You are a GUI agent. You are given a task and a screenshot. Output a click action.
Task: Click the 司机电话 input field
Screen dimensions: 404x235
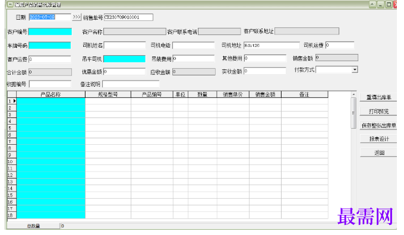[194, 45]
